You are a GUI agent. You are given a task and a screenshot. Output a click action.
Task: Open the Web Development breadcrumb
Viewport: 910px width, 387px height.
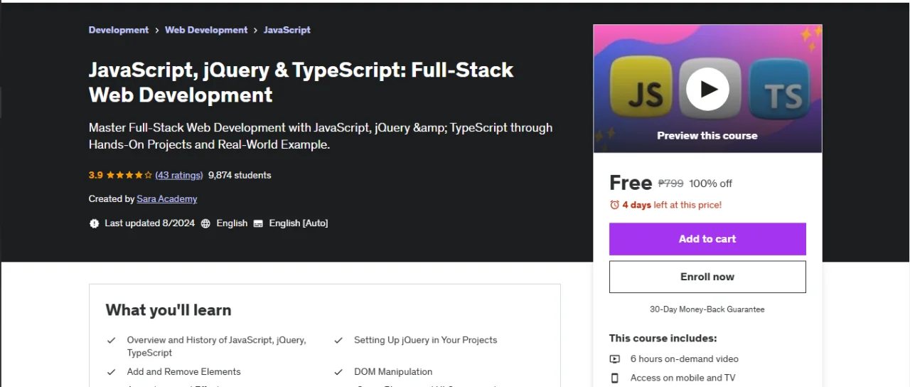pyautogui.click(x=206, y=30)
